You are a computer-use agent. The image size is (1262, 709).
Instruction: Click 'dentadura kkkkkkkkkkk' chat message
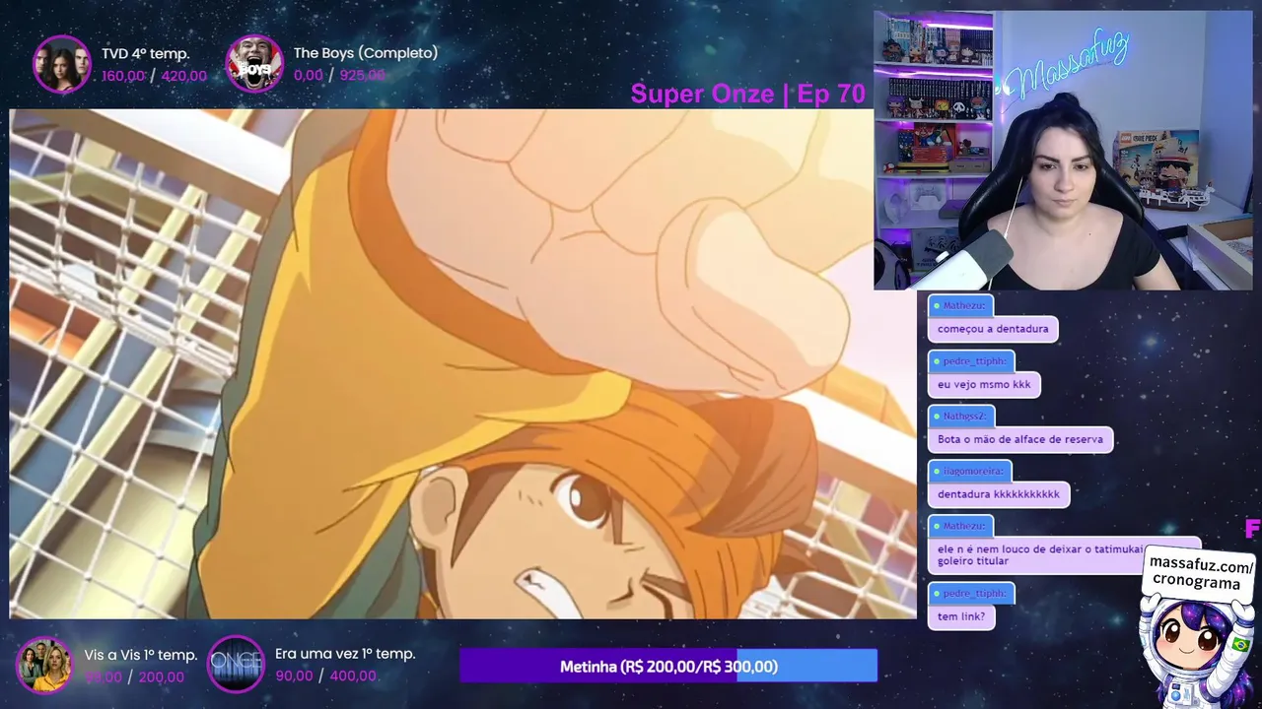(x=999, y=494)
